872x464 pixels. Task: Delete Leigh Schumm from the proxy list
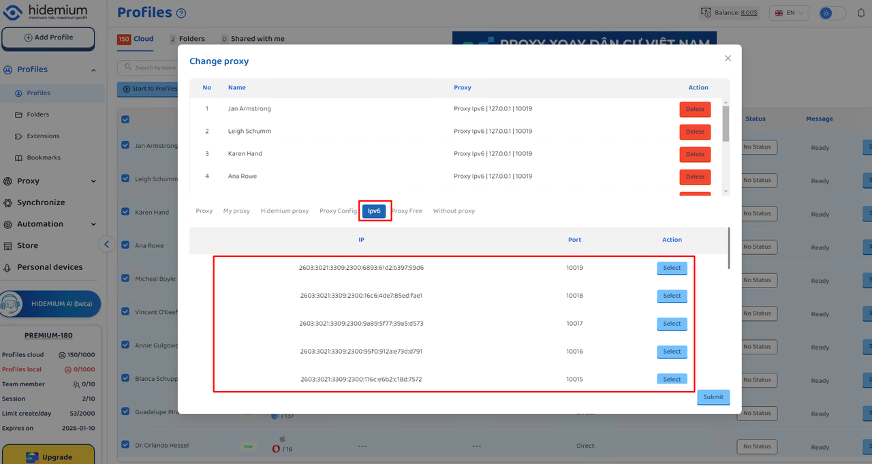click(x=695, y=132)
